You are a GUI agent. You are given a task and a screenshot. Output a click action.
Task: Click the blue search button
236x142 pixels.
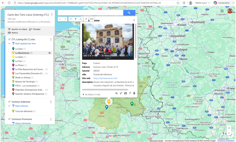pos(129,13)
